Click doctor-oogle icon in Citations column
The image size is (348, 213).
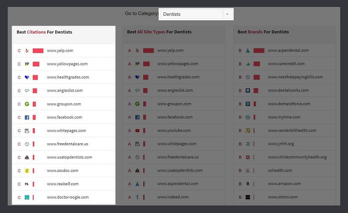click(x=27, y=197)
